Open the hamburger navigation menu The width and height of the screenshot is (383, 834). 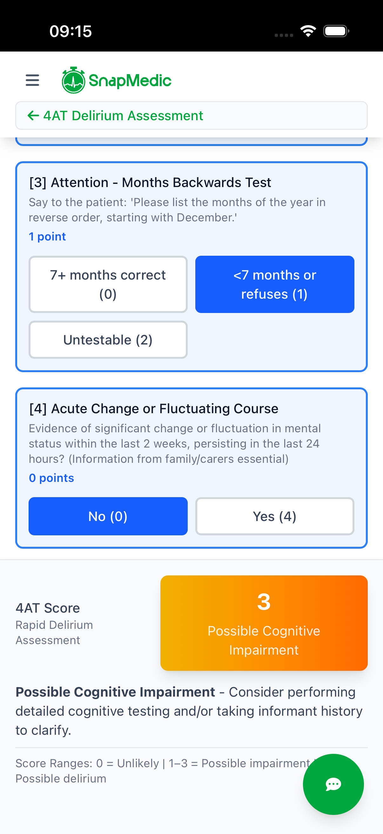click(32, 80)
